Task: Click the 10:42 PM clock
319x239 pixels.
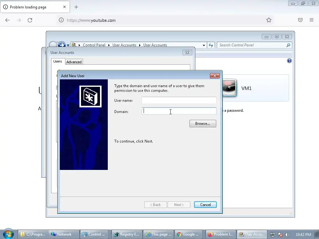Action: 303,235
